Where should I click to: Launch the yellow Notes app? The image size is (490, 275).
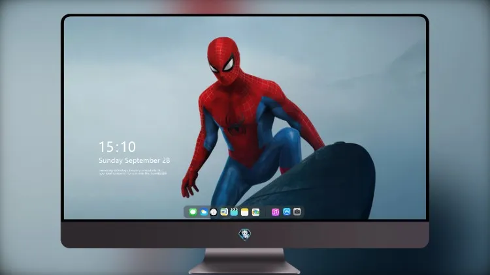click(x=245, y=212)
